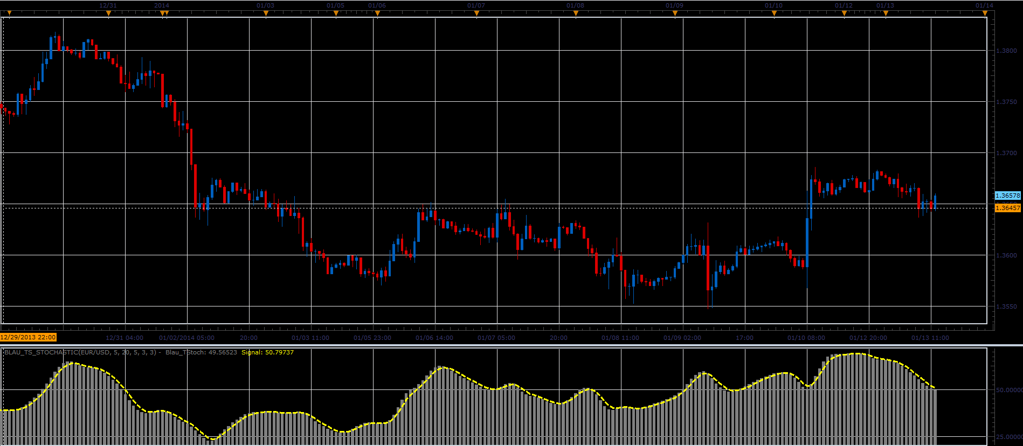Click the '01/08 11:00' time axis label
The height and width of the screenshot is (446, 1023).
click(620, 338)
